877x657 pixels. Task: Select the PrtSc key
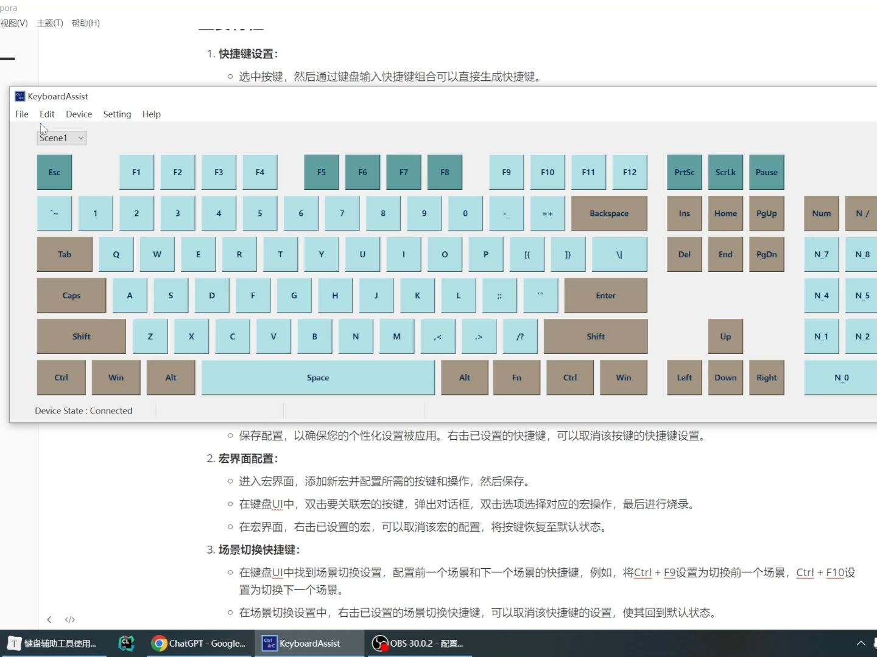point(685,172)
